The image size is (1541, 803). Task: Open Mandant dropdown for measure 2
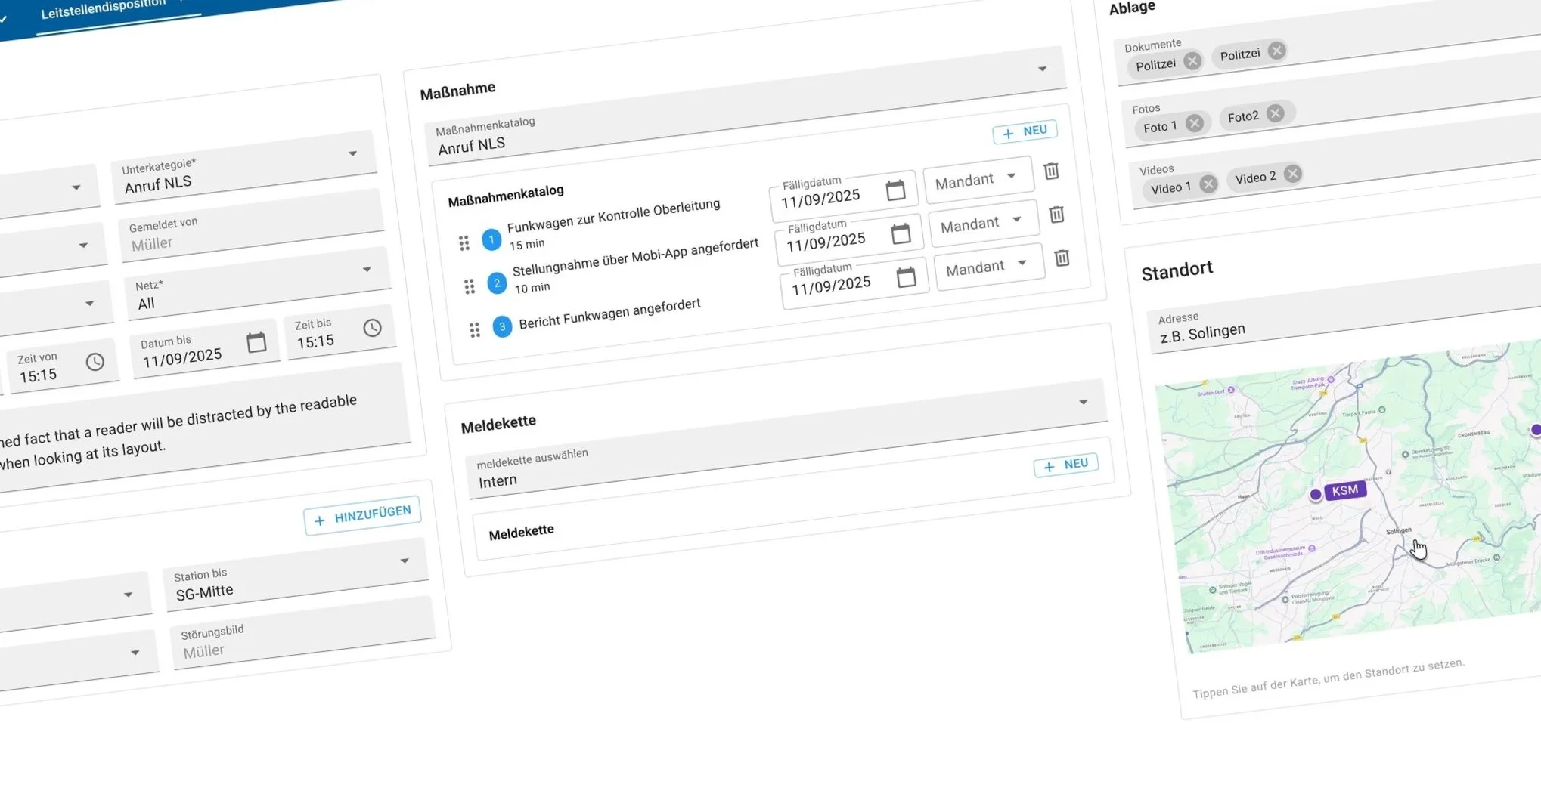pos(984,223)
